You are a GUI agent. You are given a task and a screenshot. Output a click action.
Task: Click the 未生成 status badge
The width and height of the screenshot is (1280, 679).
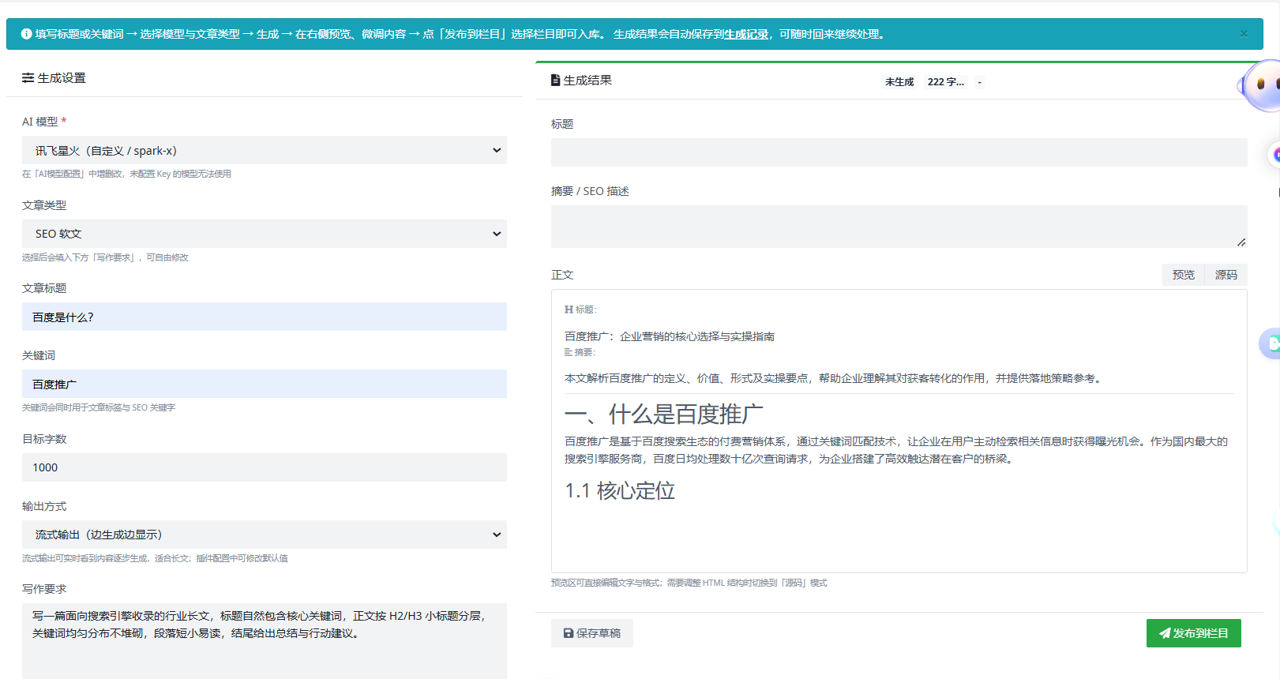tap(899, 82)
